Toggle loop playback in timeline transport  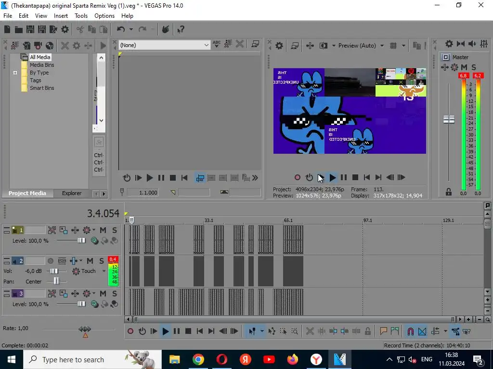pos(142,332)
